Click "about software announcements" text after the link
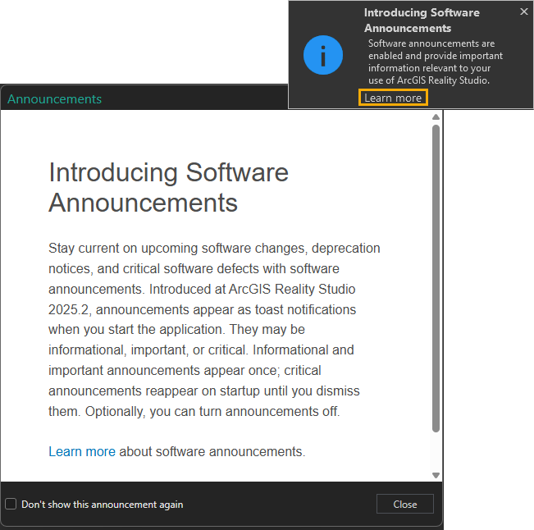This screenshot has width=534, height=530. click(211, 451)
